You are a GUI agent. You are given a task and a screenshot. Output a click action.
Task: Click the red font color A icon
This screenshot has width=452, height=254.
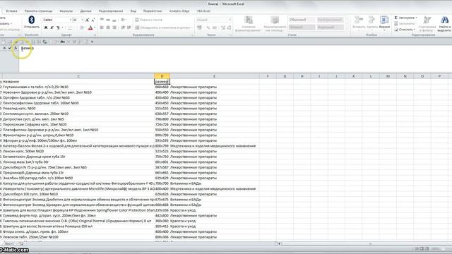90,28
